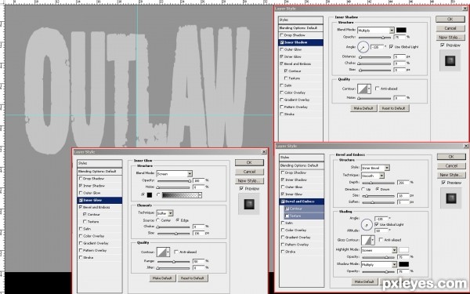Click the angle dial in Bevel and Emboss dialog

[367, 225]
